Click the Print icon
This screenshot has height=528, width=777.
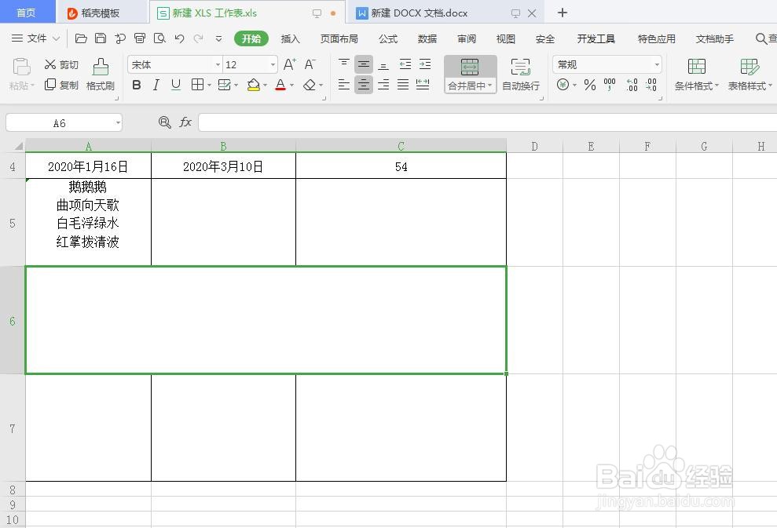(140, 38)
